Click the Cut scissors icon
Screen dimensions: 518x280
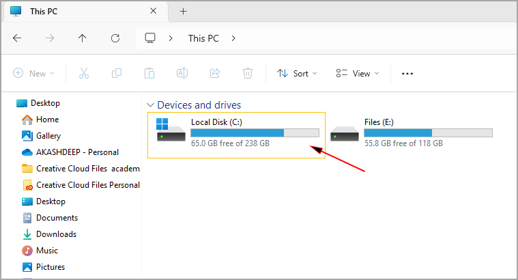click(x=83, y=73)
